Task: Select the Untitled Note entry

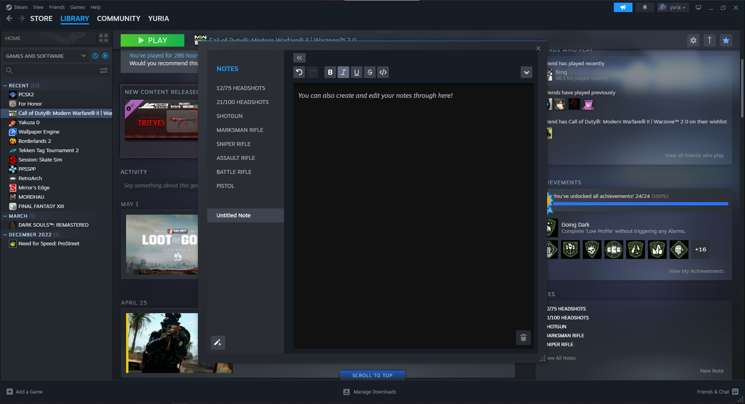Action: [x=246, y=215]
